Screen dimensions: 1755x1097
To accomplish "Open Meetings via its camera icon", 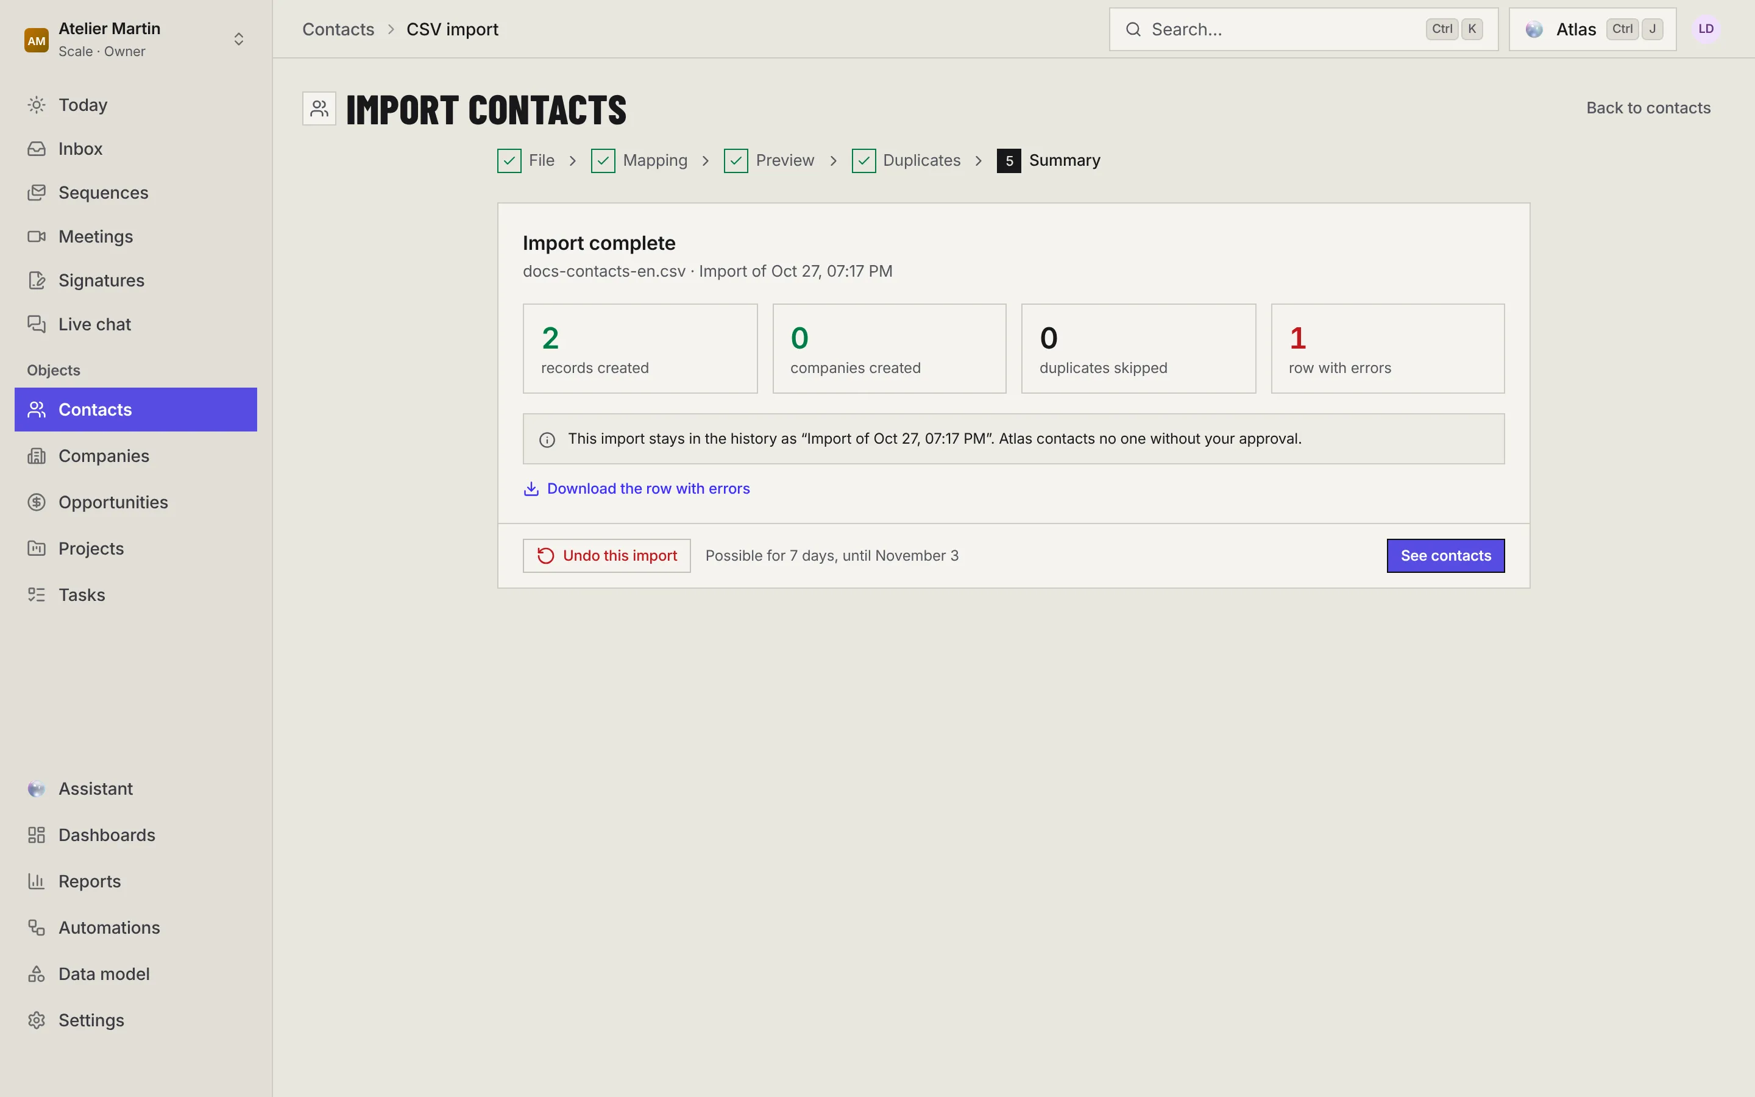I will 37,236.
